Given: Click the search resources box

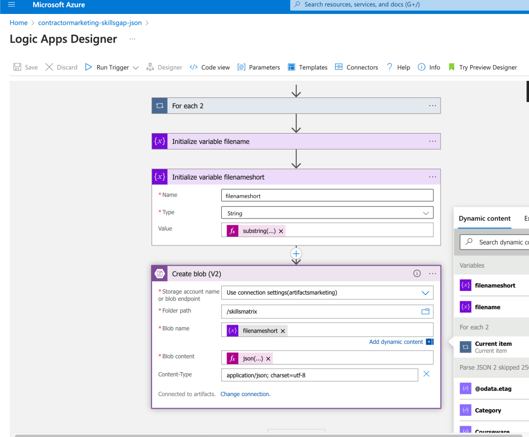Looking at the screenshot, I should tap(410, 5).
